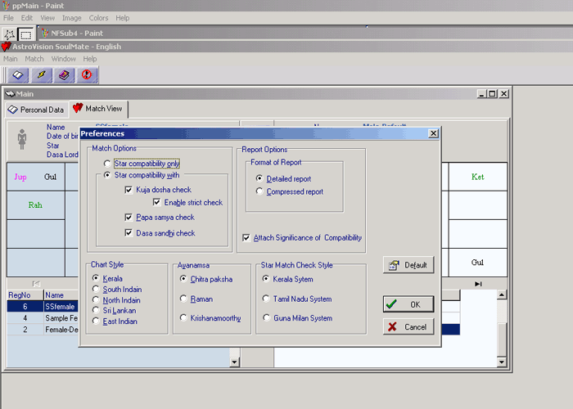Select SSfemale row in list
Viewport: 573px width, 409px height.
pyautogui.click(x=43, y=307)
